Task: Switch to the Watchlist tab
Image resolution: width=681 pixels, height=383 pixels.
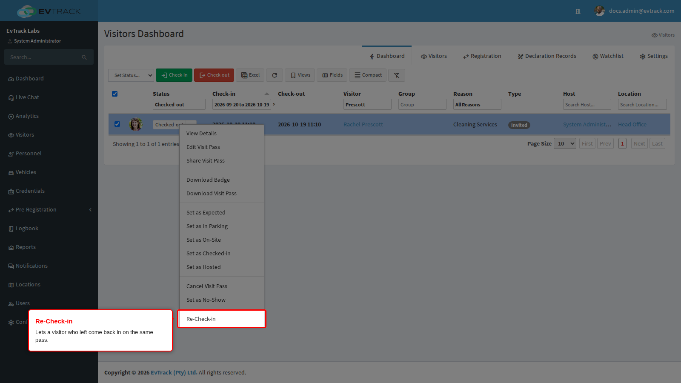Action: [x=608, y=56]
